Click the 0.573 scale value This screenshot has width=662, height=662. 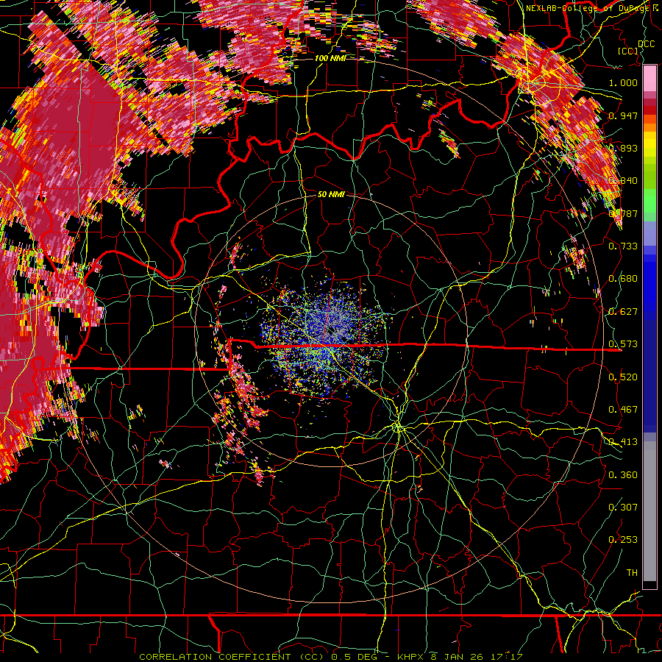(x=623, y=344)
